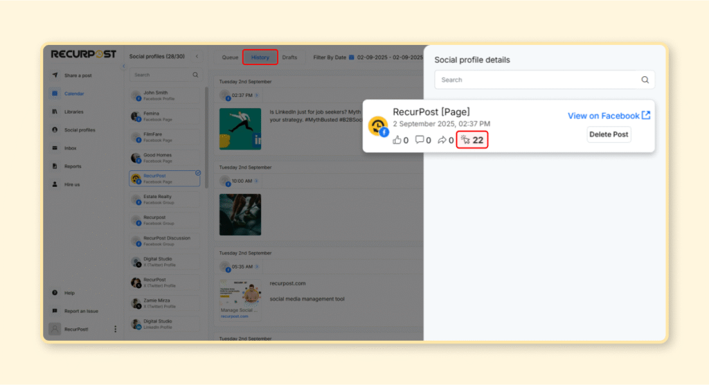Click the shares arrow icon
The image size is (709, 385).
tap(442, 141)
